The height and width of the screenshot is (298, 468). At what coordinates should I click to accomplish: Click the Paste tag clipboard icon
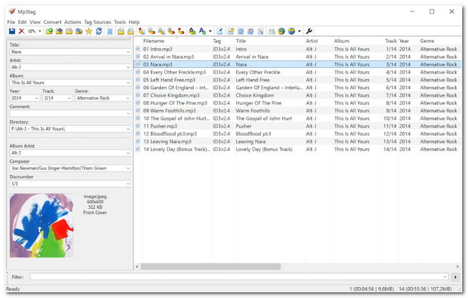[x=130, y=31]
